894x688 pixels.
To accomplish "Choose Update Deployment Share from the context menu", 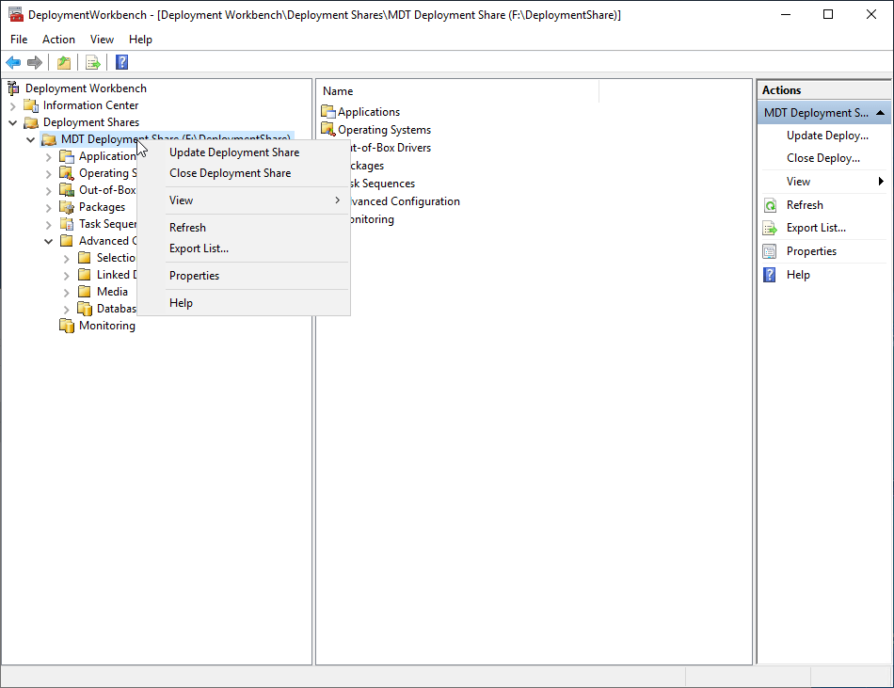I will (x=234, y=152).
